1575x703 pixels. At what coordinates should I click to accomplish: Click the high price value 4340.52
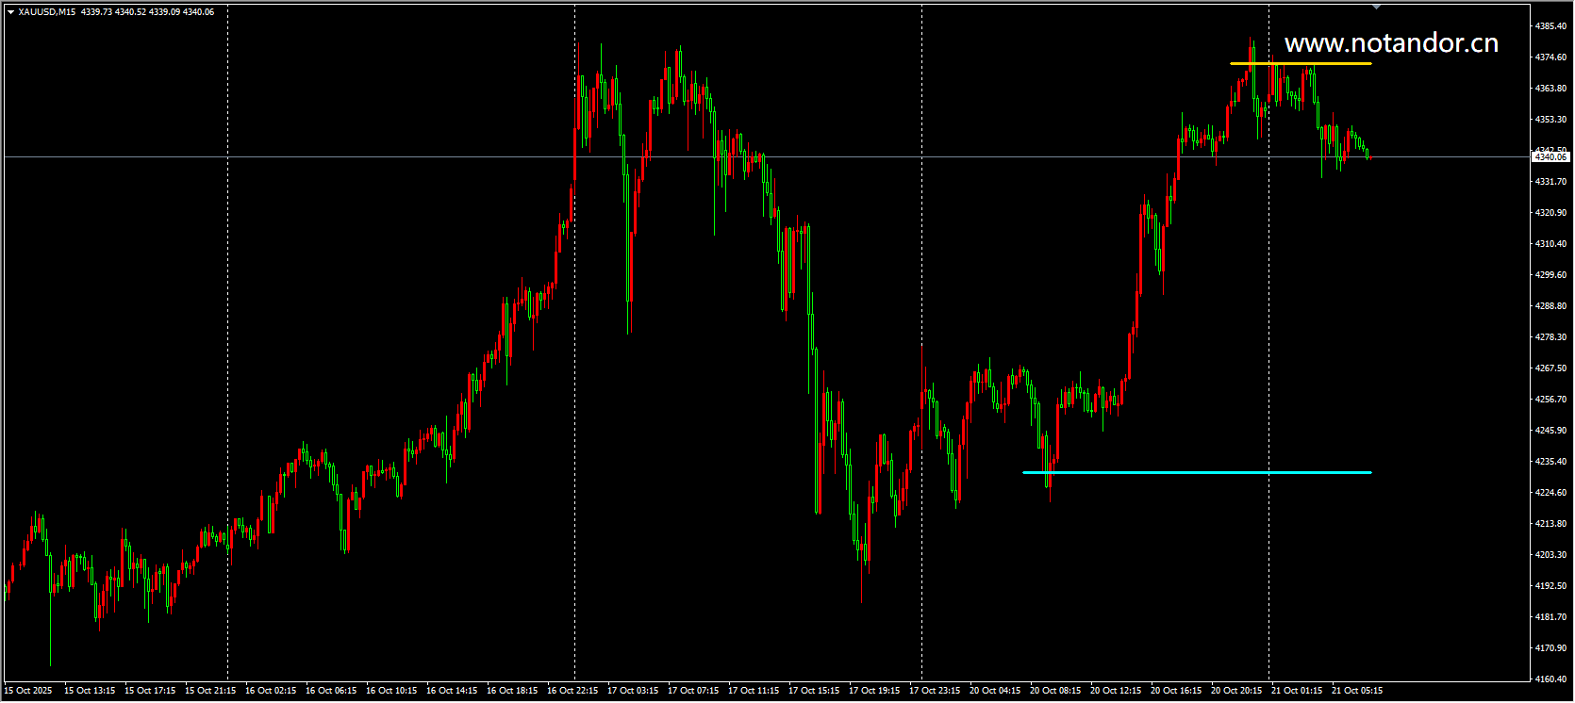click(x=130, y=12)
